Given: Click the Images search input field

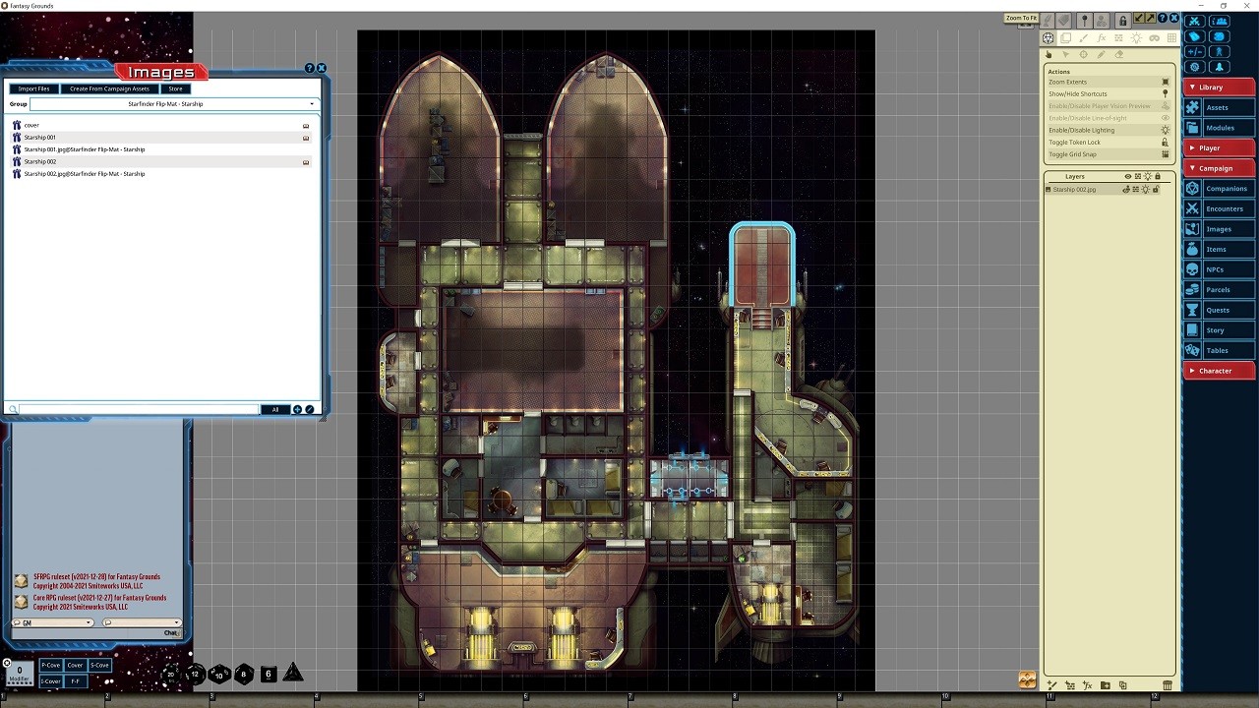Looking at the screenshot, I should point(139,409).
